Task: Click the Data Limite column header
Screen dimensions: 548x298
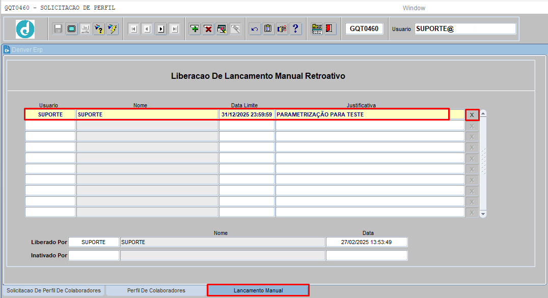Action: click(x=244, y=105)
